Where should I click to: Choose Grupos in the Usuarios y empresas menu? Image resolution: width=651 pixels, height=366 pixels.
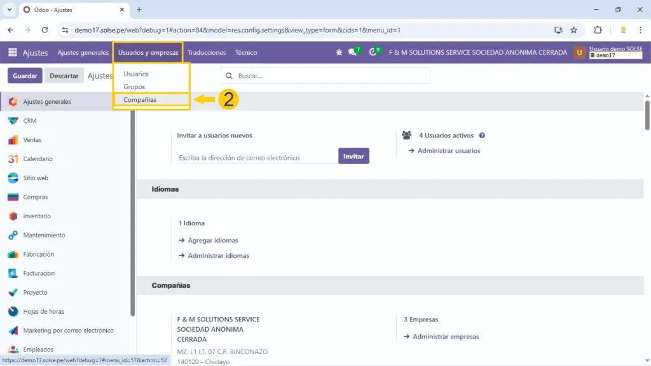134,87
